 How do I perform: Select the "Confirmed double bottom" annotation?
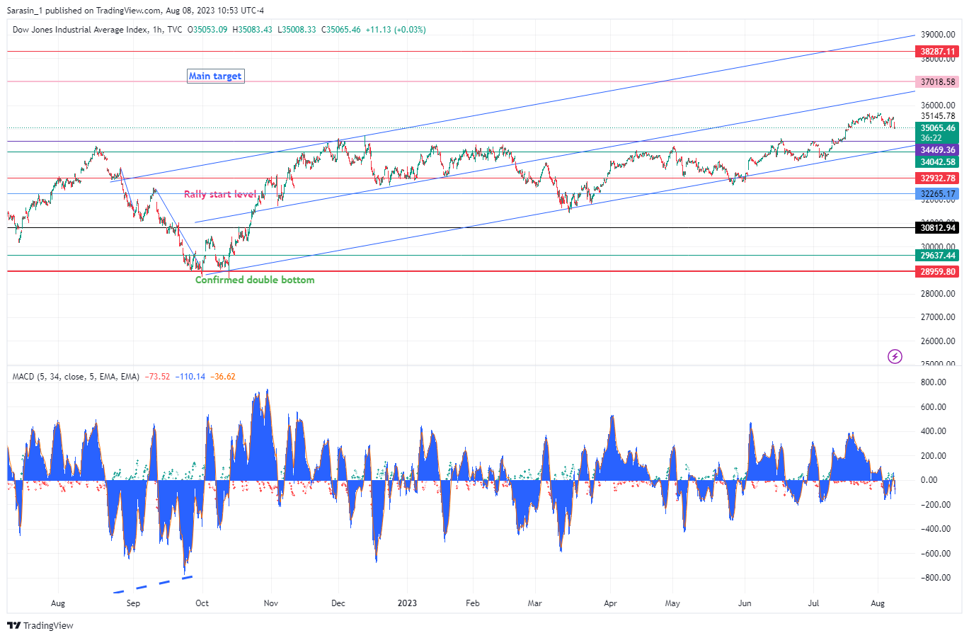click(x=255, y=280)
